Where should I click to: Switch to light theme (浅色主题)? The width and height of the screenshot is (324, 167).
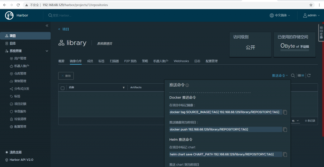coord(16,152)
